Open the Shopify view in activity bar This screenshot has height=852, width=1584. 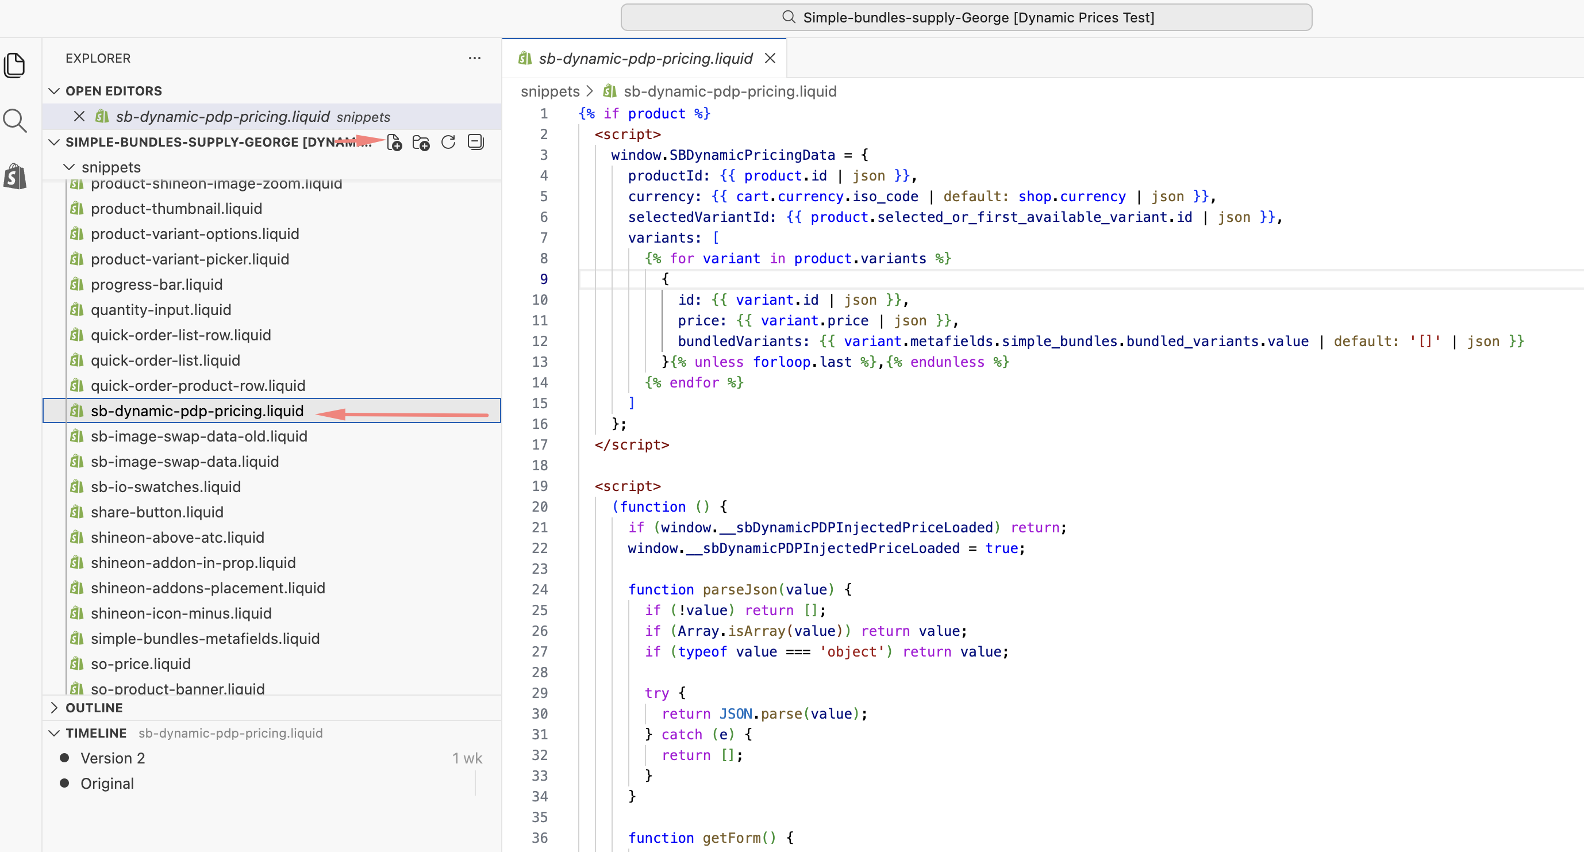[15, 176]
